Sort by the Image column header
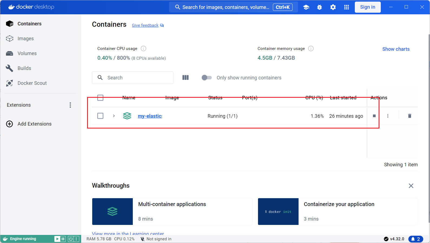This screenshot has width=430, height=243. [x=172, y=98]
